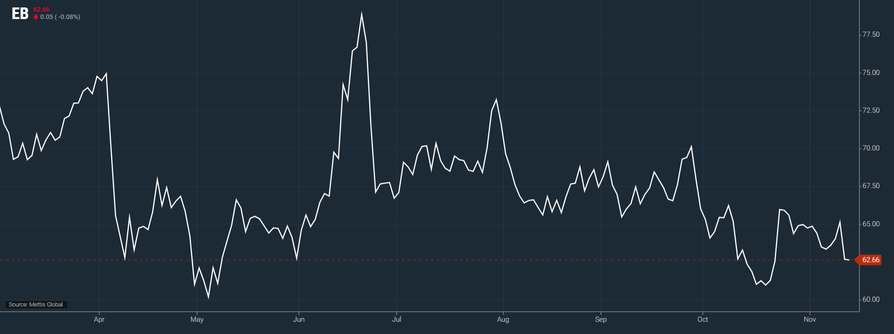Click the 60.00 price axis label
This screenshot has width=894, height=334.
[x=871, y=300]
